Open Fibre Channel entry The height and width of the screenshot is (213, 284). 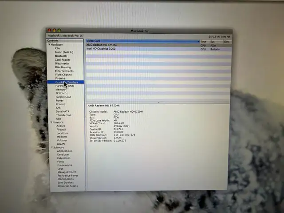point(64,75)
